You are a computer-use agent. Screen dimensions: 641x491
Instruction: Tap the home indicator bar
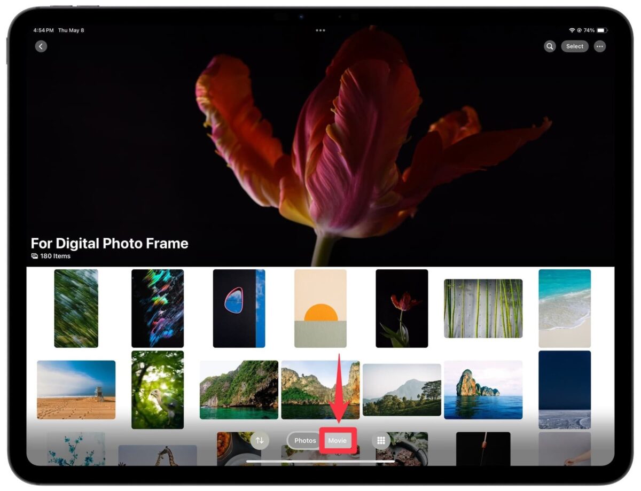[320, 461]
